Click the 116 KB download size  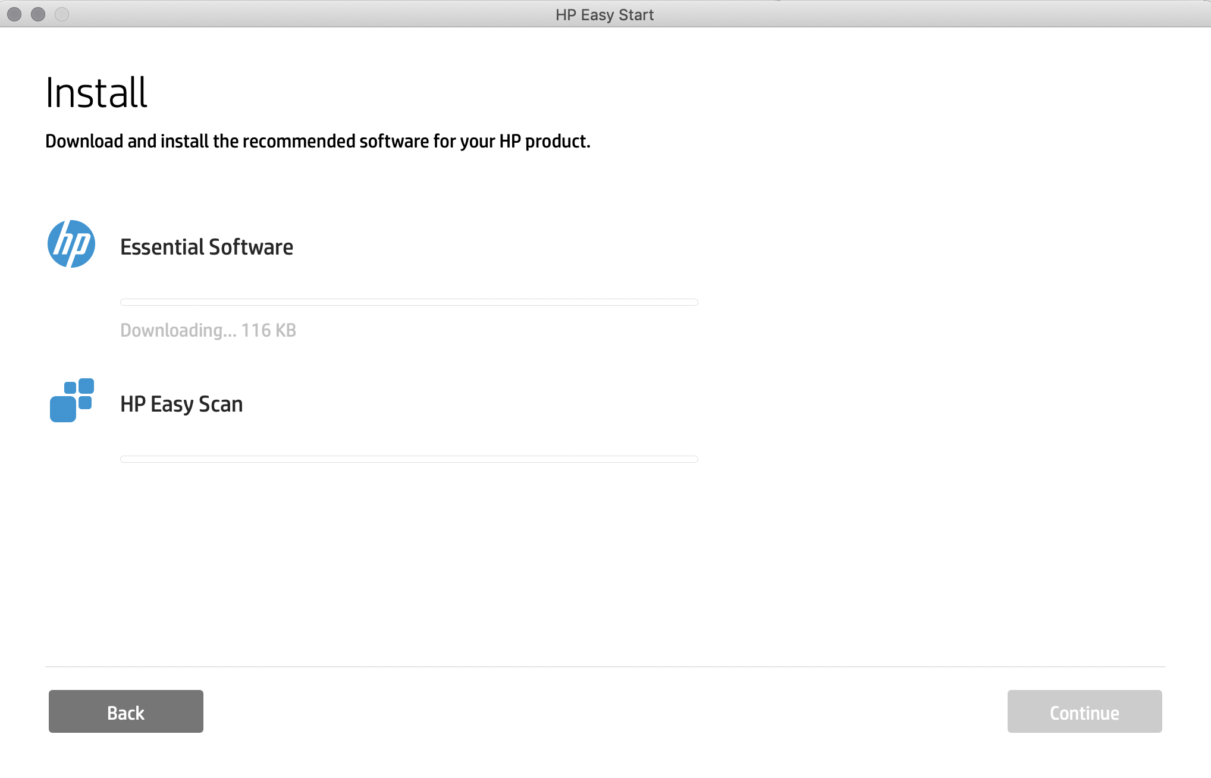coord(268,330)
